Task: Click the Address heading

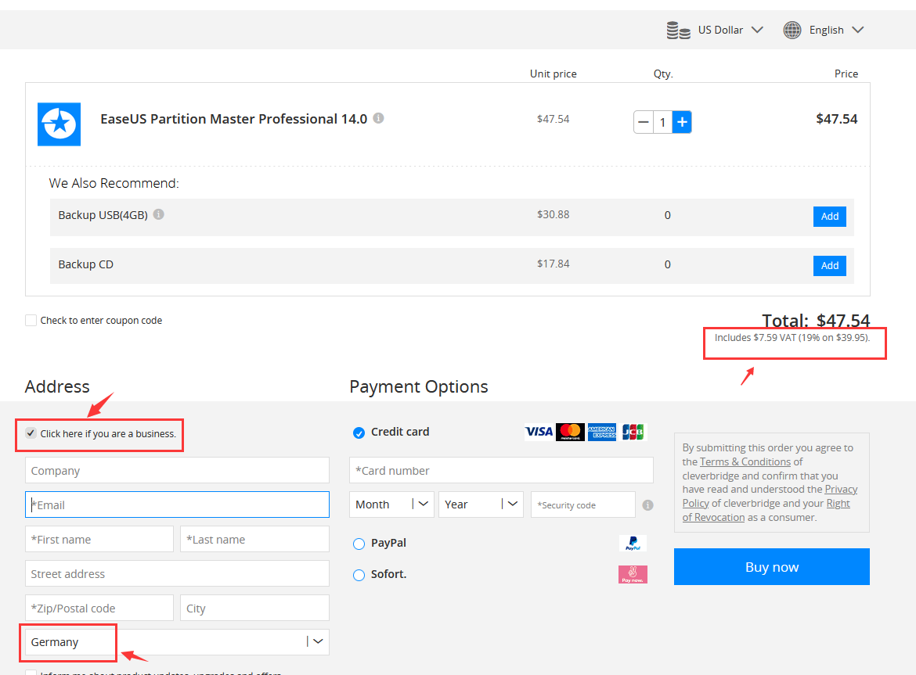Action: point(57,386)
